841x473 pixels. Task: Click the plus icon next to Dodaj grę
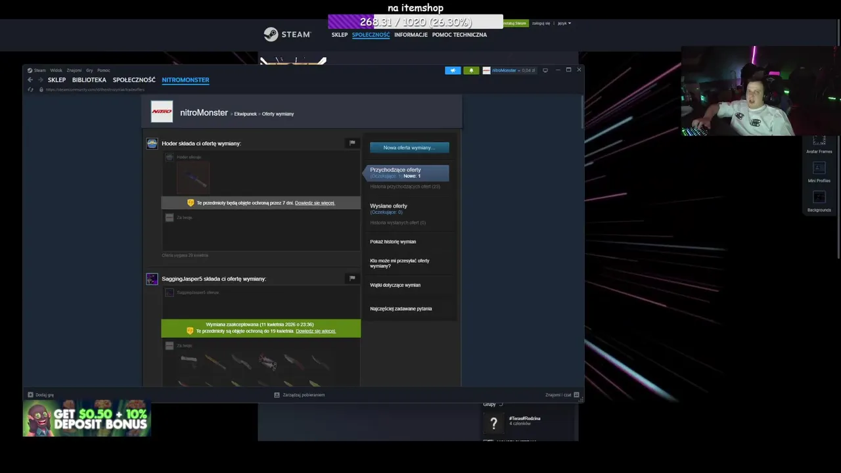[x=30, y=395]
